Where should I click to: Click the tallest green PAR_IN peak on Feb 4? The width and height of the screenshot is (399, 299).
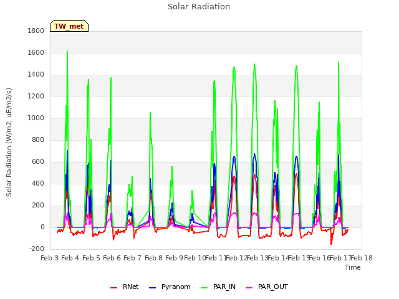click(x=67, y=51)
